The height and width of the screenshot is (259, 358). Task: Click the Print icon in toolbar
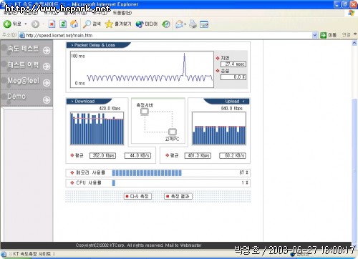click(193, 24)
